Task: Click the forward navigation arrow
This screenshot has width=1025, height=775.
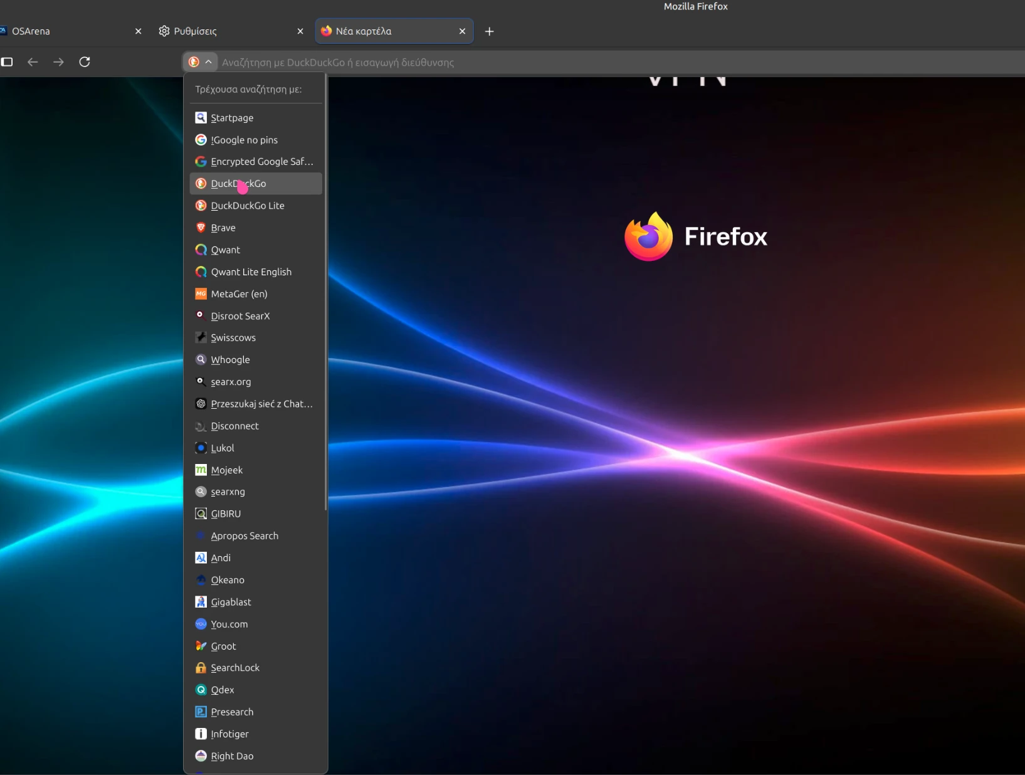Action: point(58,61)
